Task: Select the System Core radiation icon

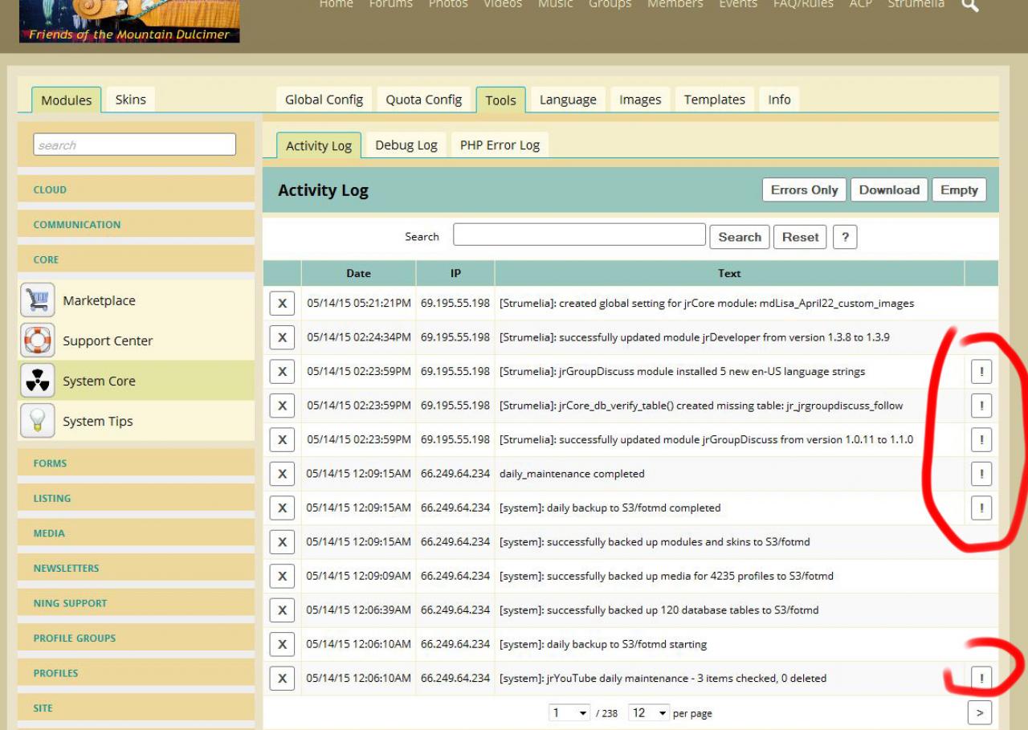Action: (38, 381)
